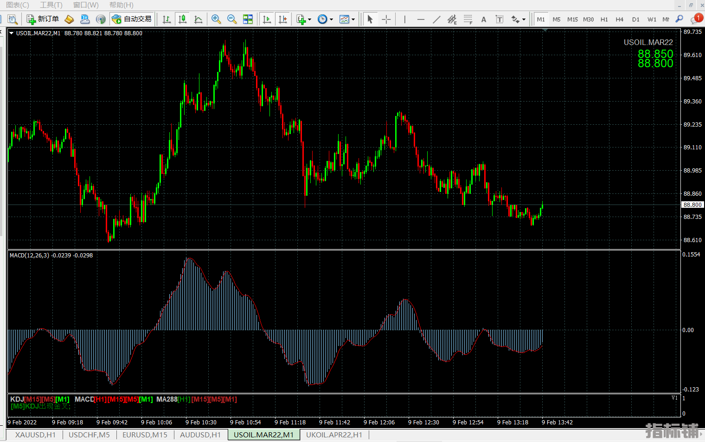705x442 pixels.
Task: Switch chart to candlestick mode
Action: pyautogui.click(x=182, y=19)
